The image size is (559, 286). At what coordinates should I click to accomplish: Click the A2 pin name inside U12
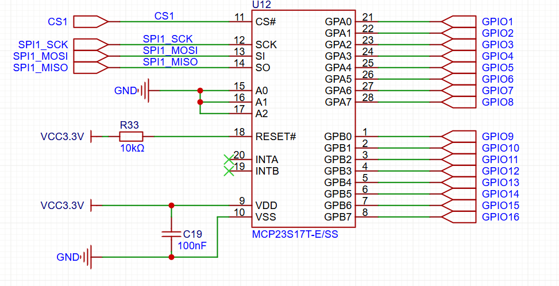(262, 114)
